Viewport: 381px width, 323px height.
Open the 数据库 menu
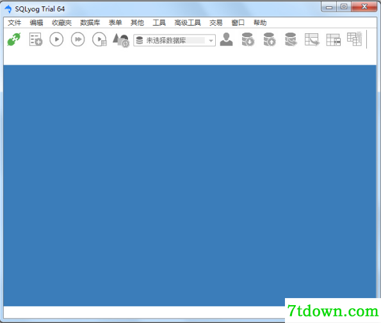(90, 22)
